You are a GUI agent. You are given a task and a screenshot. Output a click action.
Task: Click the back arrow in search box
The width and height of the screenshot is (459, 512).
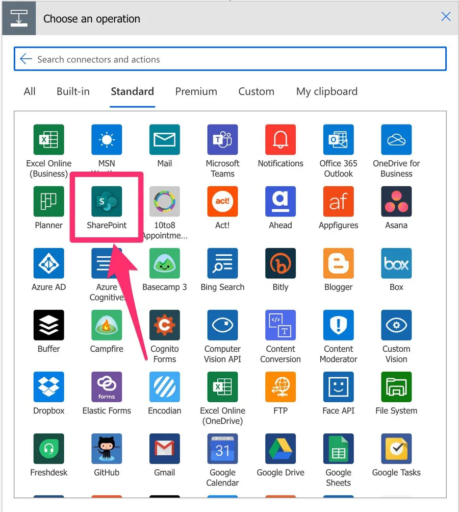coord(26,59)
